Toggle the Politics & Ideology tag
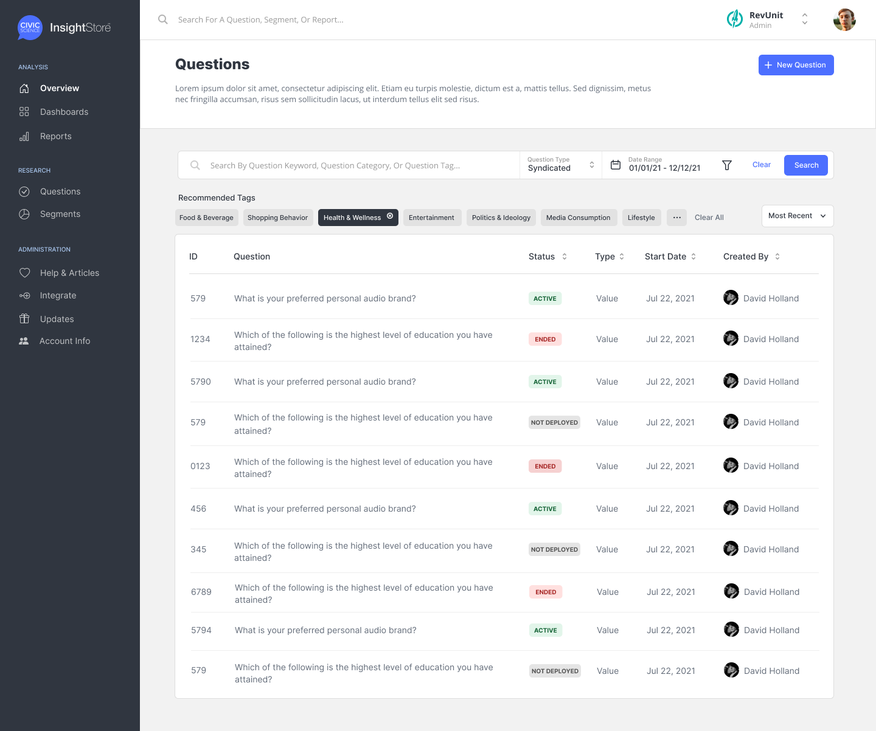The width and height of the screenshot is (876, 731). (501, 218)
